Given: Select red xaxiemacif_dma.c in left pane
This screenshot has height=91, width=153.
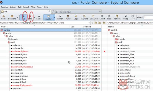Looking at the screenshot, I should 20,52.
